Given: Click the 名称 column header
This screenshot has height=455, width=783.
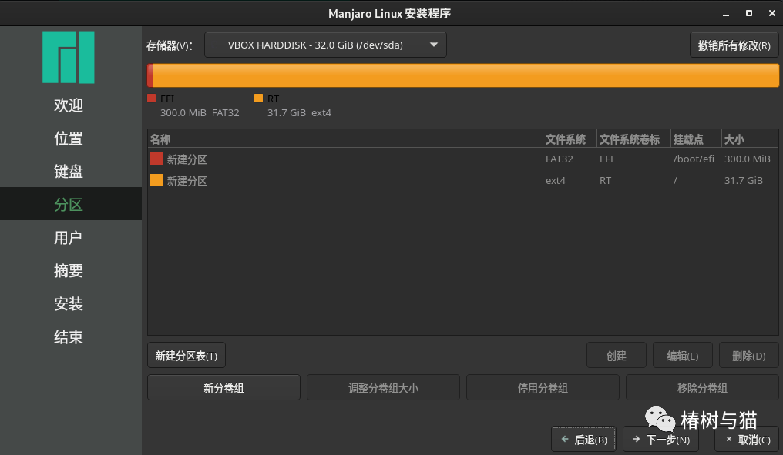Looking at the screenshot, I should [x=345, y=139].
